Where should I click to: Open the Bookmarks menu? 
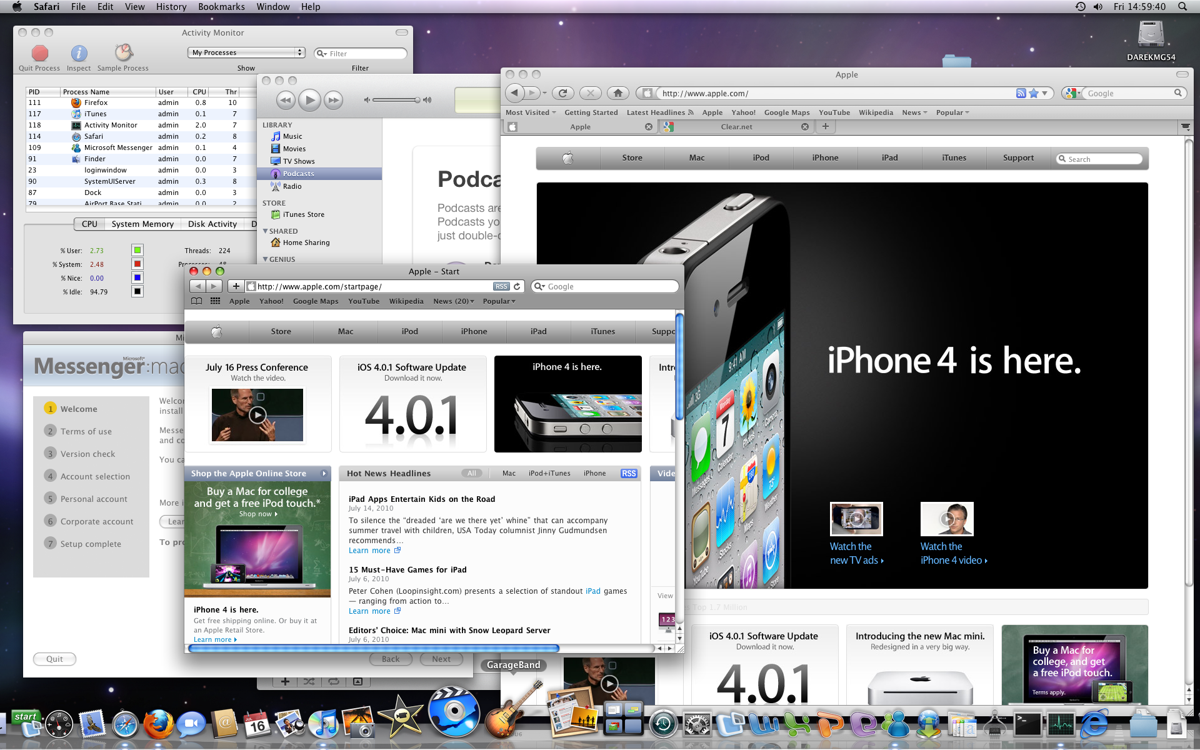221,6
